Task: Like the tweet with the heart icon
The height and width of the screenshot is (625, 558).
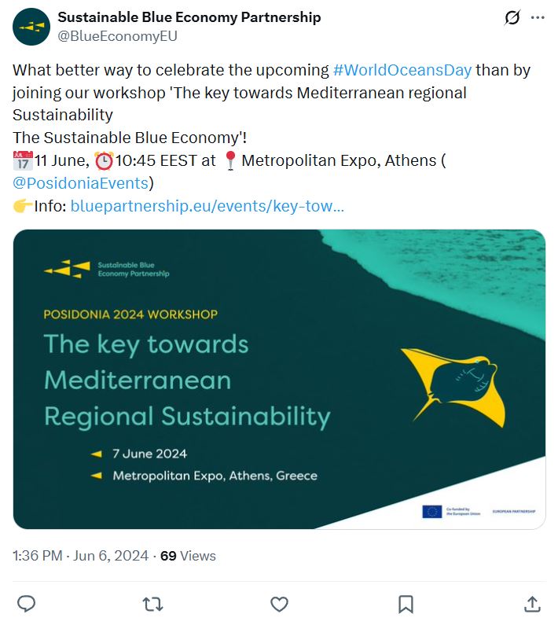Action: [279, 604]
